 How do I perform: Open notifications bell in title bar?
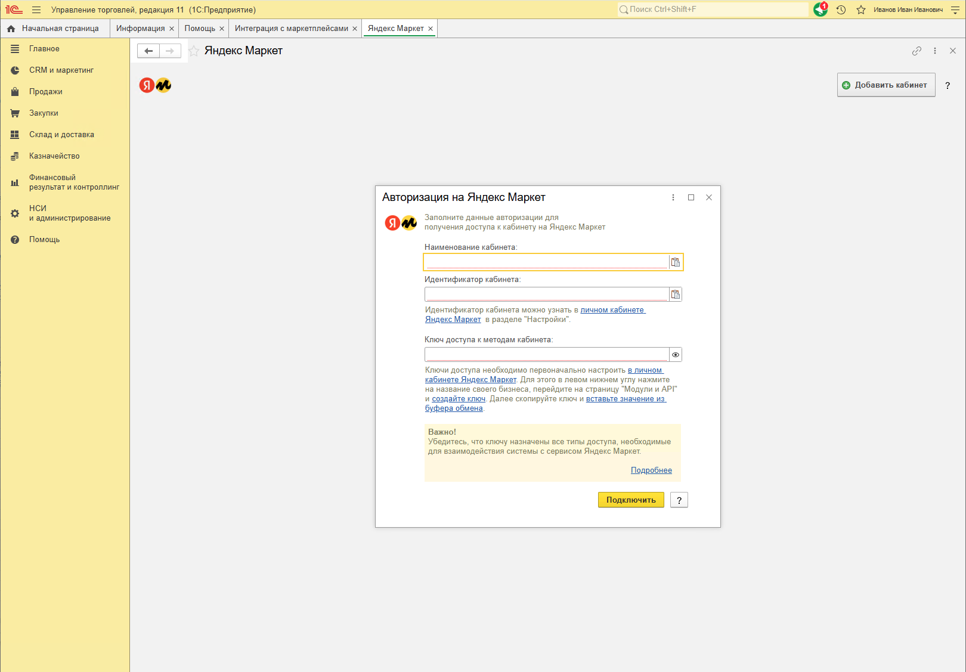(821, 10)
